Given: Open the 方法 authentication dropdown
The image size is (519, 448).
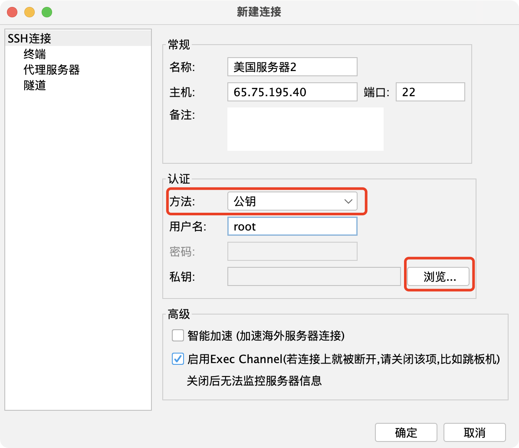Looking at the screenshot, I should tap(292, 201).
